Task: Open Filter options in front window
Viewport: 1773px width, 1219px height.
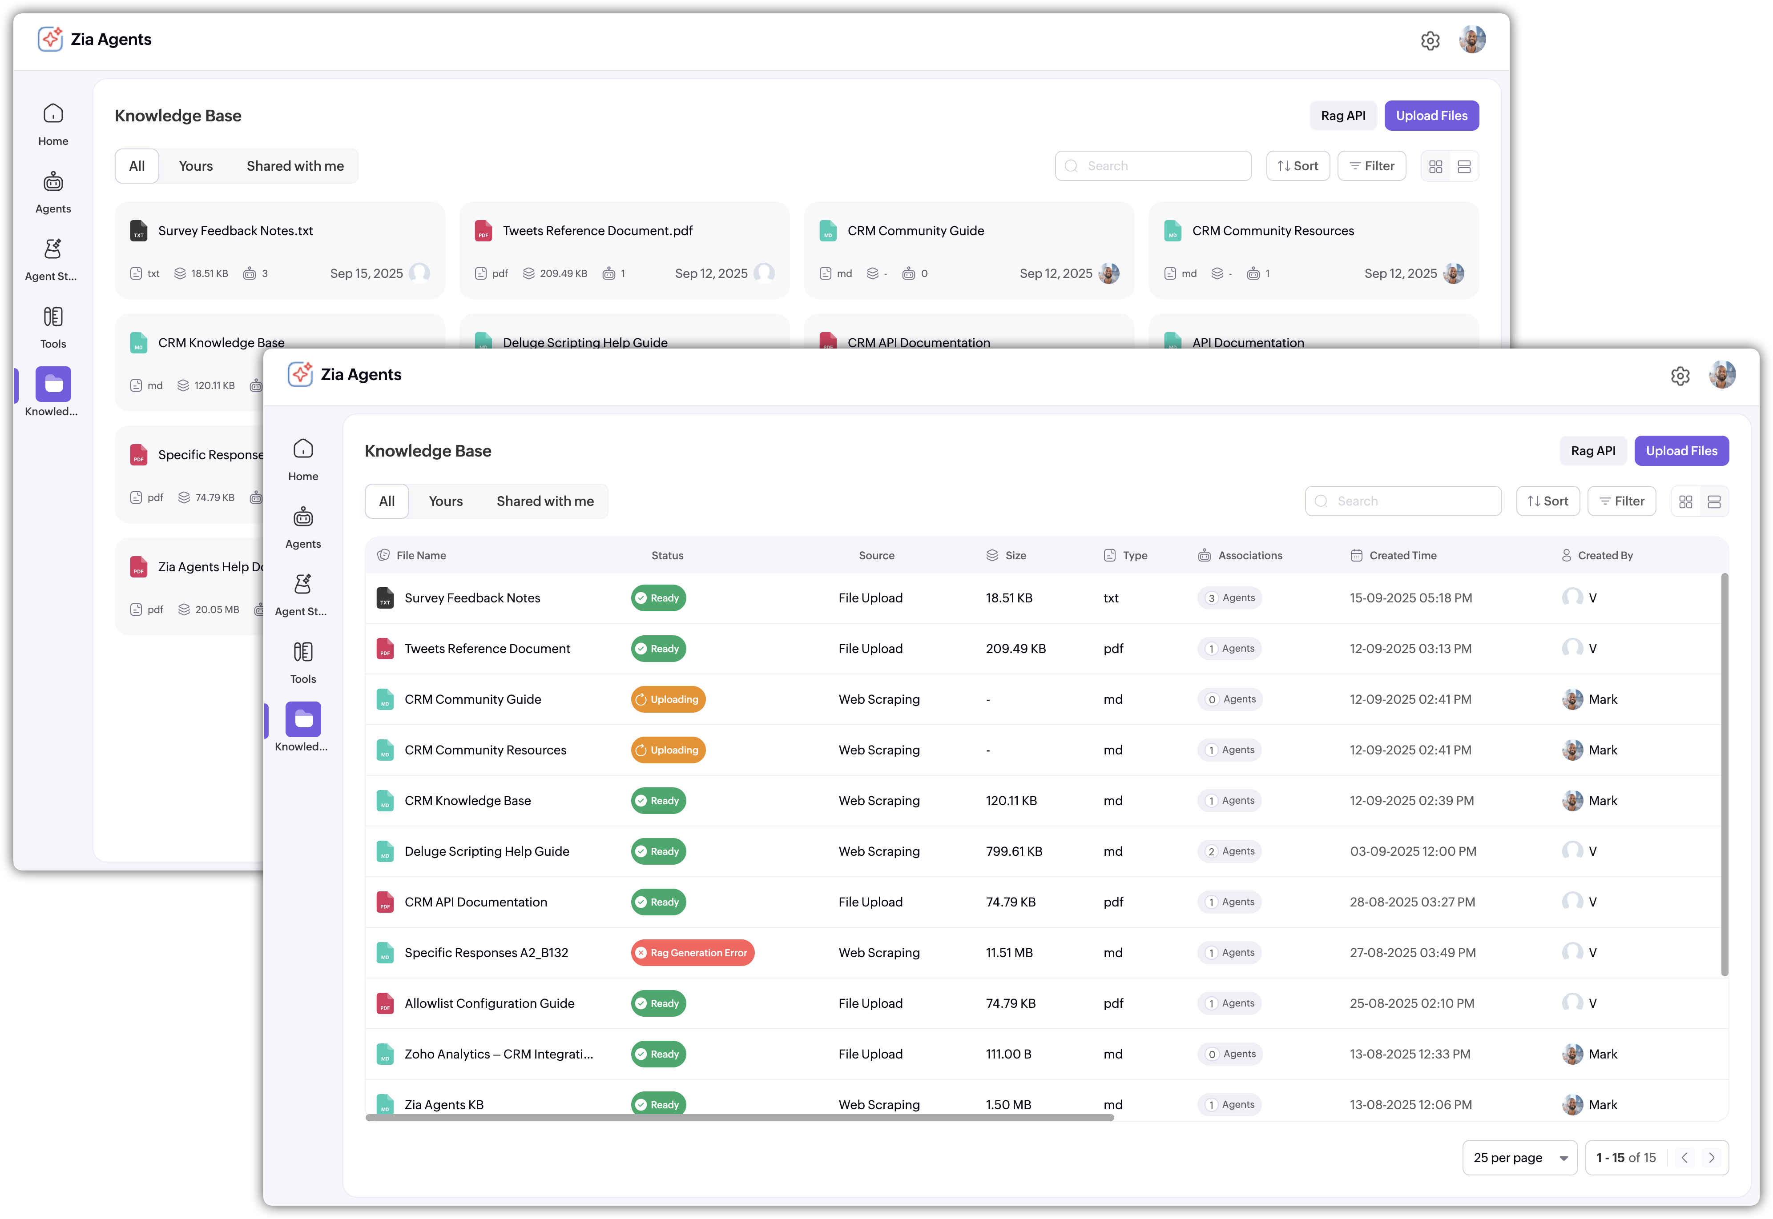Action: 1622,501
